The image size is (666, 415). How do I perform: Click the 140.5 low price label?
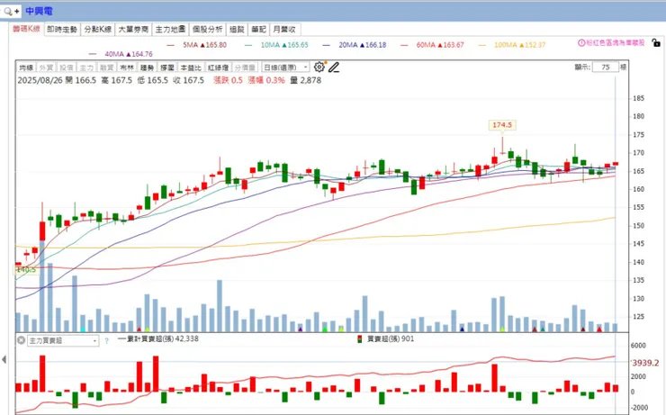(25, 270)
